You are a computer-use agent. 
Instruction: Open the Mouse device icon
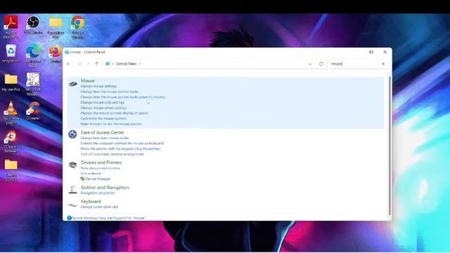73,84
